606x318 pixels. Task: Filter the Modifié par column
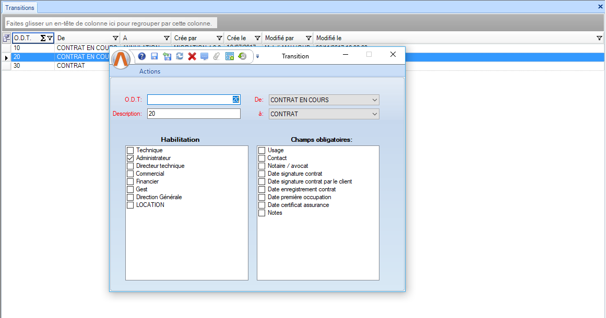pos(308,38)
